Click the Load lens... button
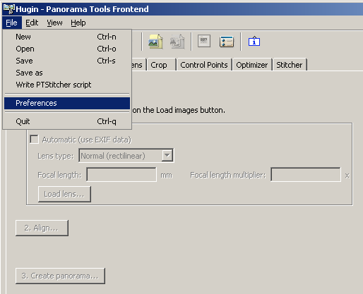This screenshot has width=363, height=294. (x=64, y=194)
